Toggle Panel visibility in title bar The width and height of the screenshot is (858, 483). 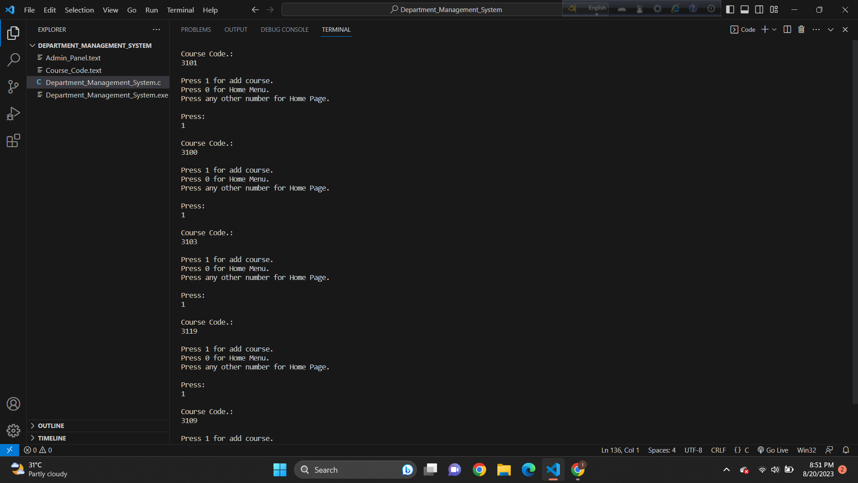coord(744,9)
